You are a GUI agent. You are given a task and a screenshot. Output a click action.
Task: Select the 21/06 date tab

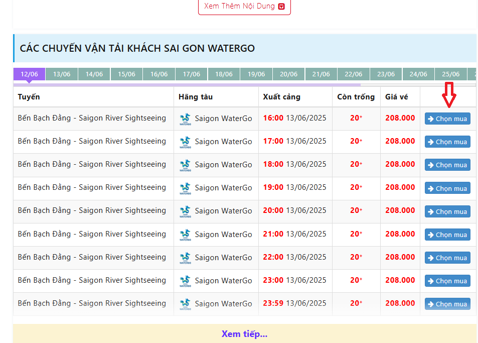click(x=321, y=74)
